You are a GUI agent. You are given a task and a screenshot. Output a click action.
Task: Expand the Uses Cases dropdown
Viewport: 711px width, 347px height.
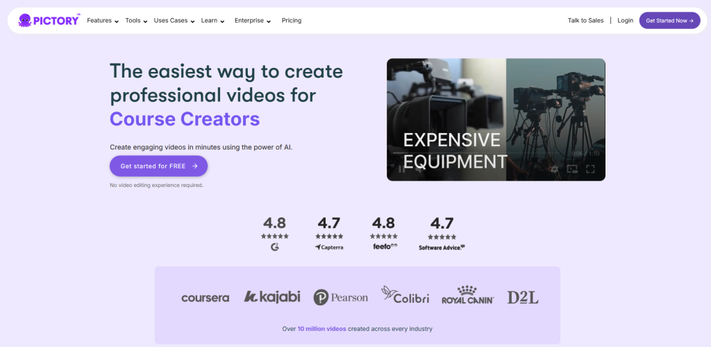coord(174,21)
